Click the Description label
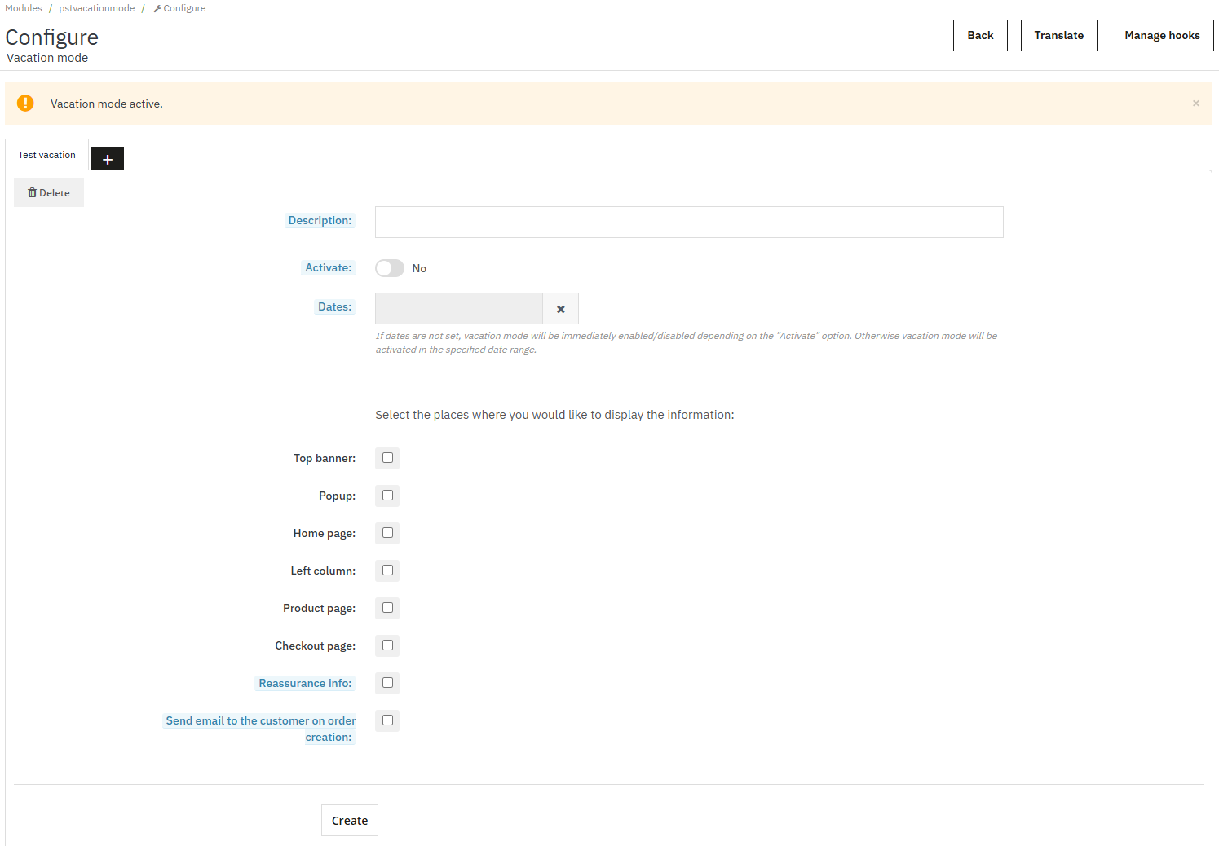 [320, 220]
